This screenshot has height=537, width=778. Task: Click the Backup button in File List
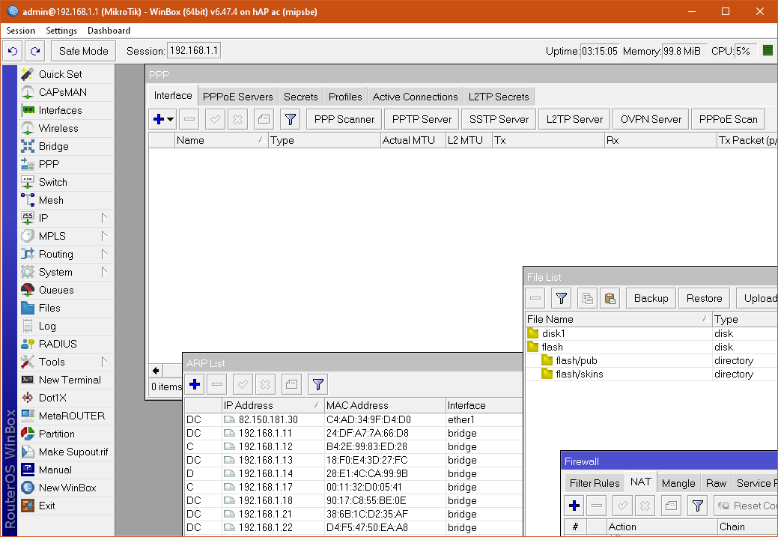(x=651, y=298)
